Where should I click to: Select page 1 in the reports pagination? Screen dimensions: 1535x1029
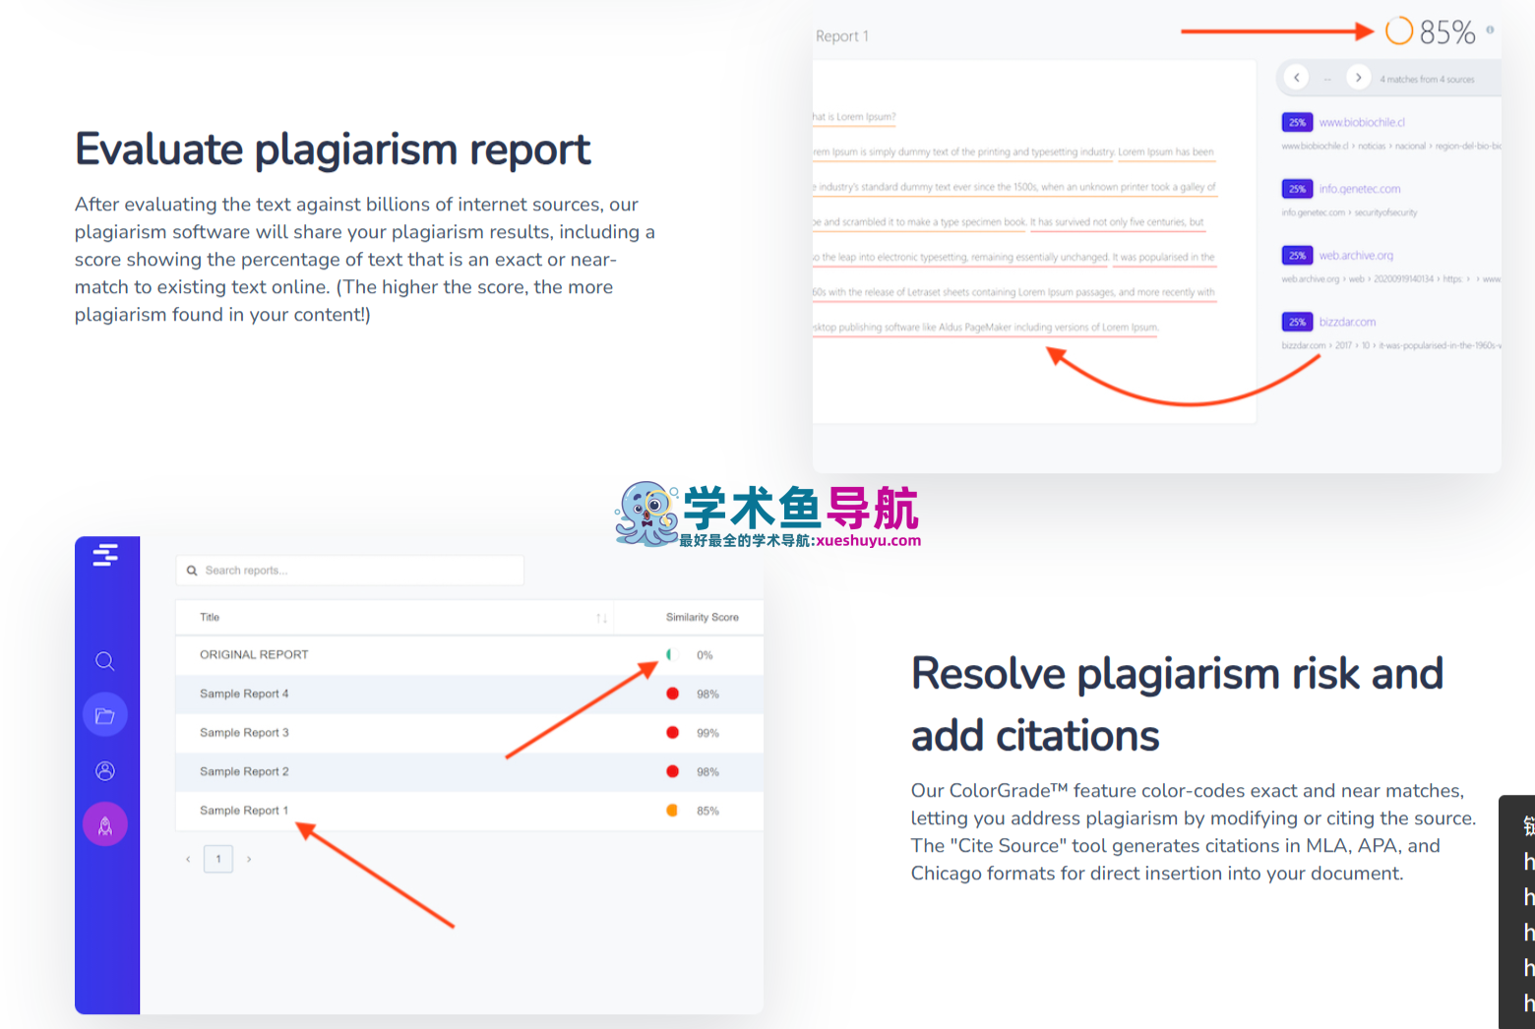click(x=218, y=859)
